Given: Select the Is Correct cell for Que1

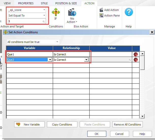Looking at the screenshot, I should pyautogui.click(x=71, y=54).
